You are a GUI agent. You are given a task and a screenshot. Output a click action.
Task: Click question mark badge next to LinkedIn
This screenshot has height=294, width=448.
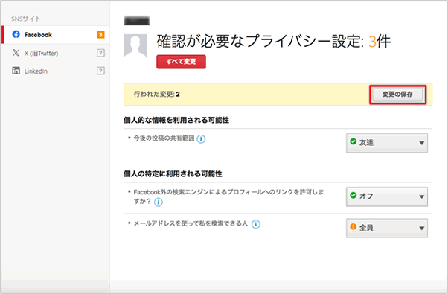tap(100, 71)
